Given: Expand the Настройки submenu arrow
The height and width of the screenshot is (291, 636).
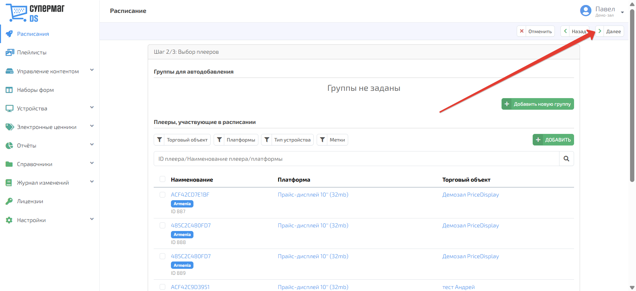Looking at the screenshot, I should pos(92,219).
